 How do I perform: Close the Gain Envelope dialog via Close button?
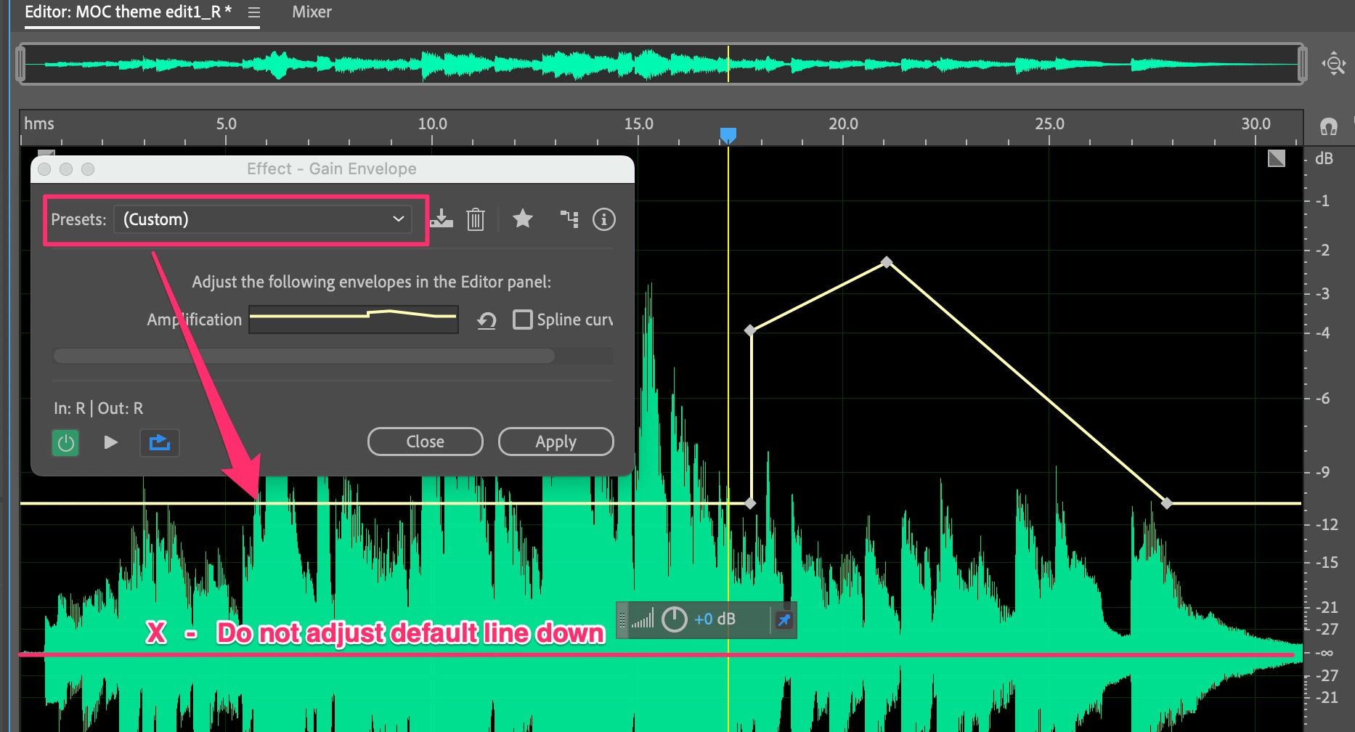coord(425,442)
